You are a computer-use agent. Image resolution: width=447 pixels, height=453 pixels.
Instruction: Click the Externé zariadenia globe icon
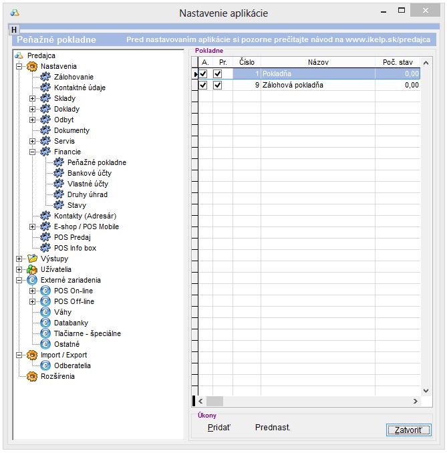pos(32,280)
